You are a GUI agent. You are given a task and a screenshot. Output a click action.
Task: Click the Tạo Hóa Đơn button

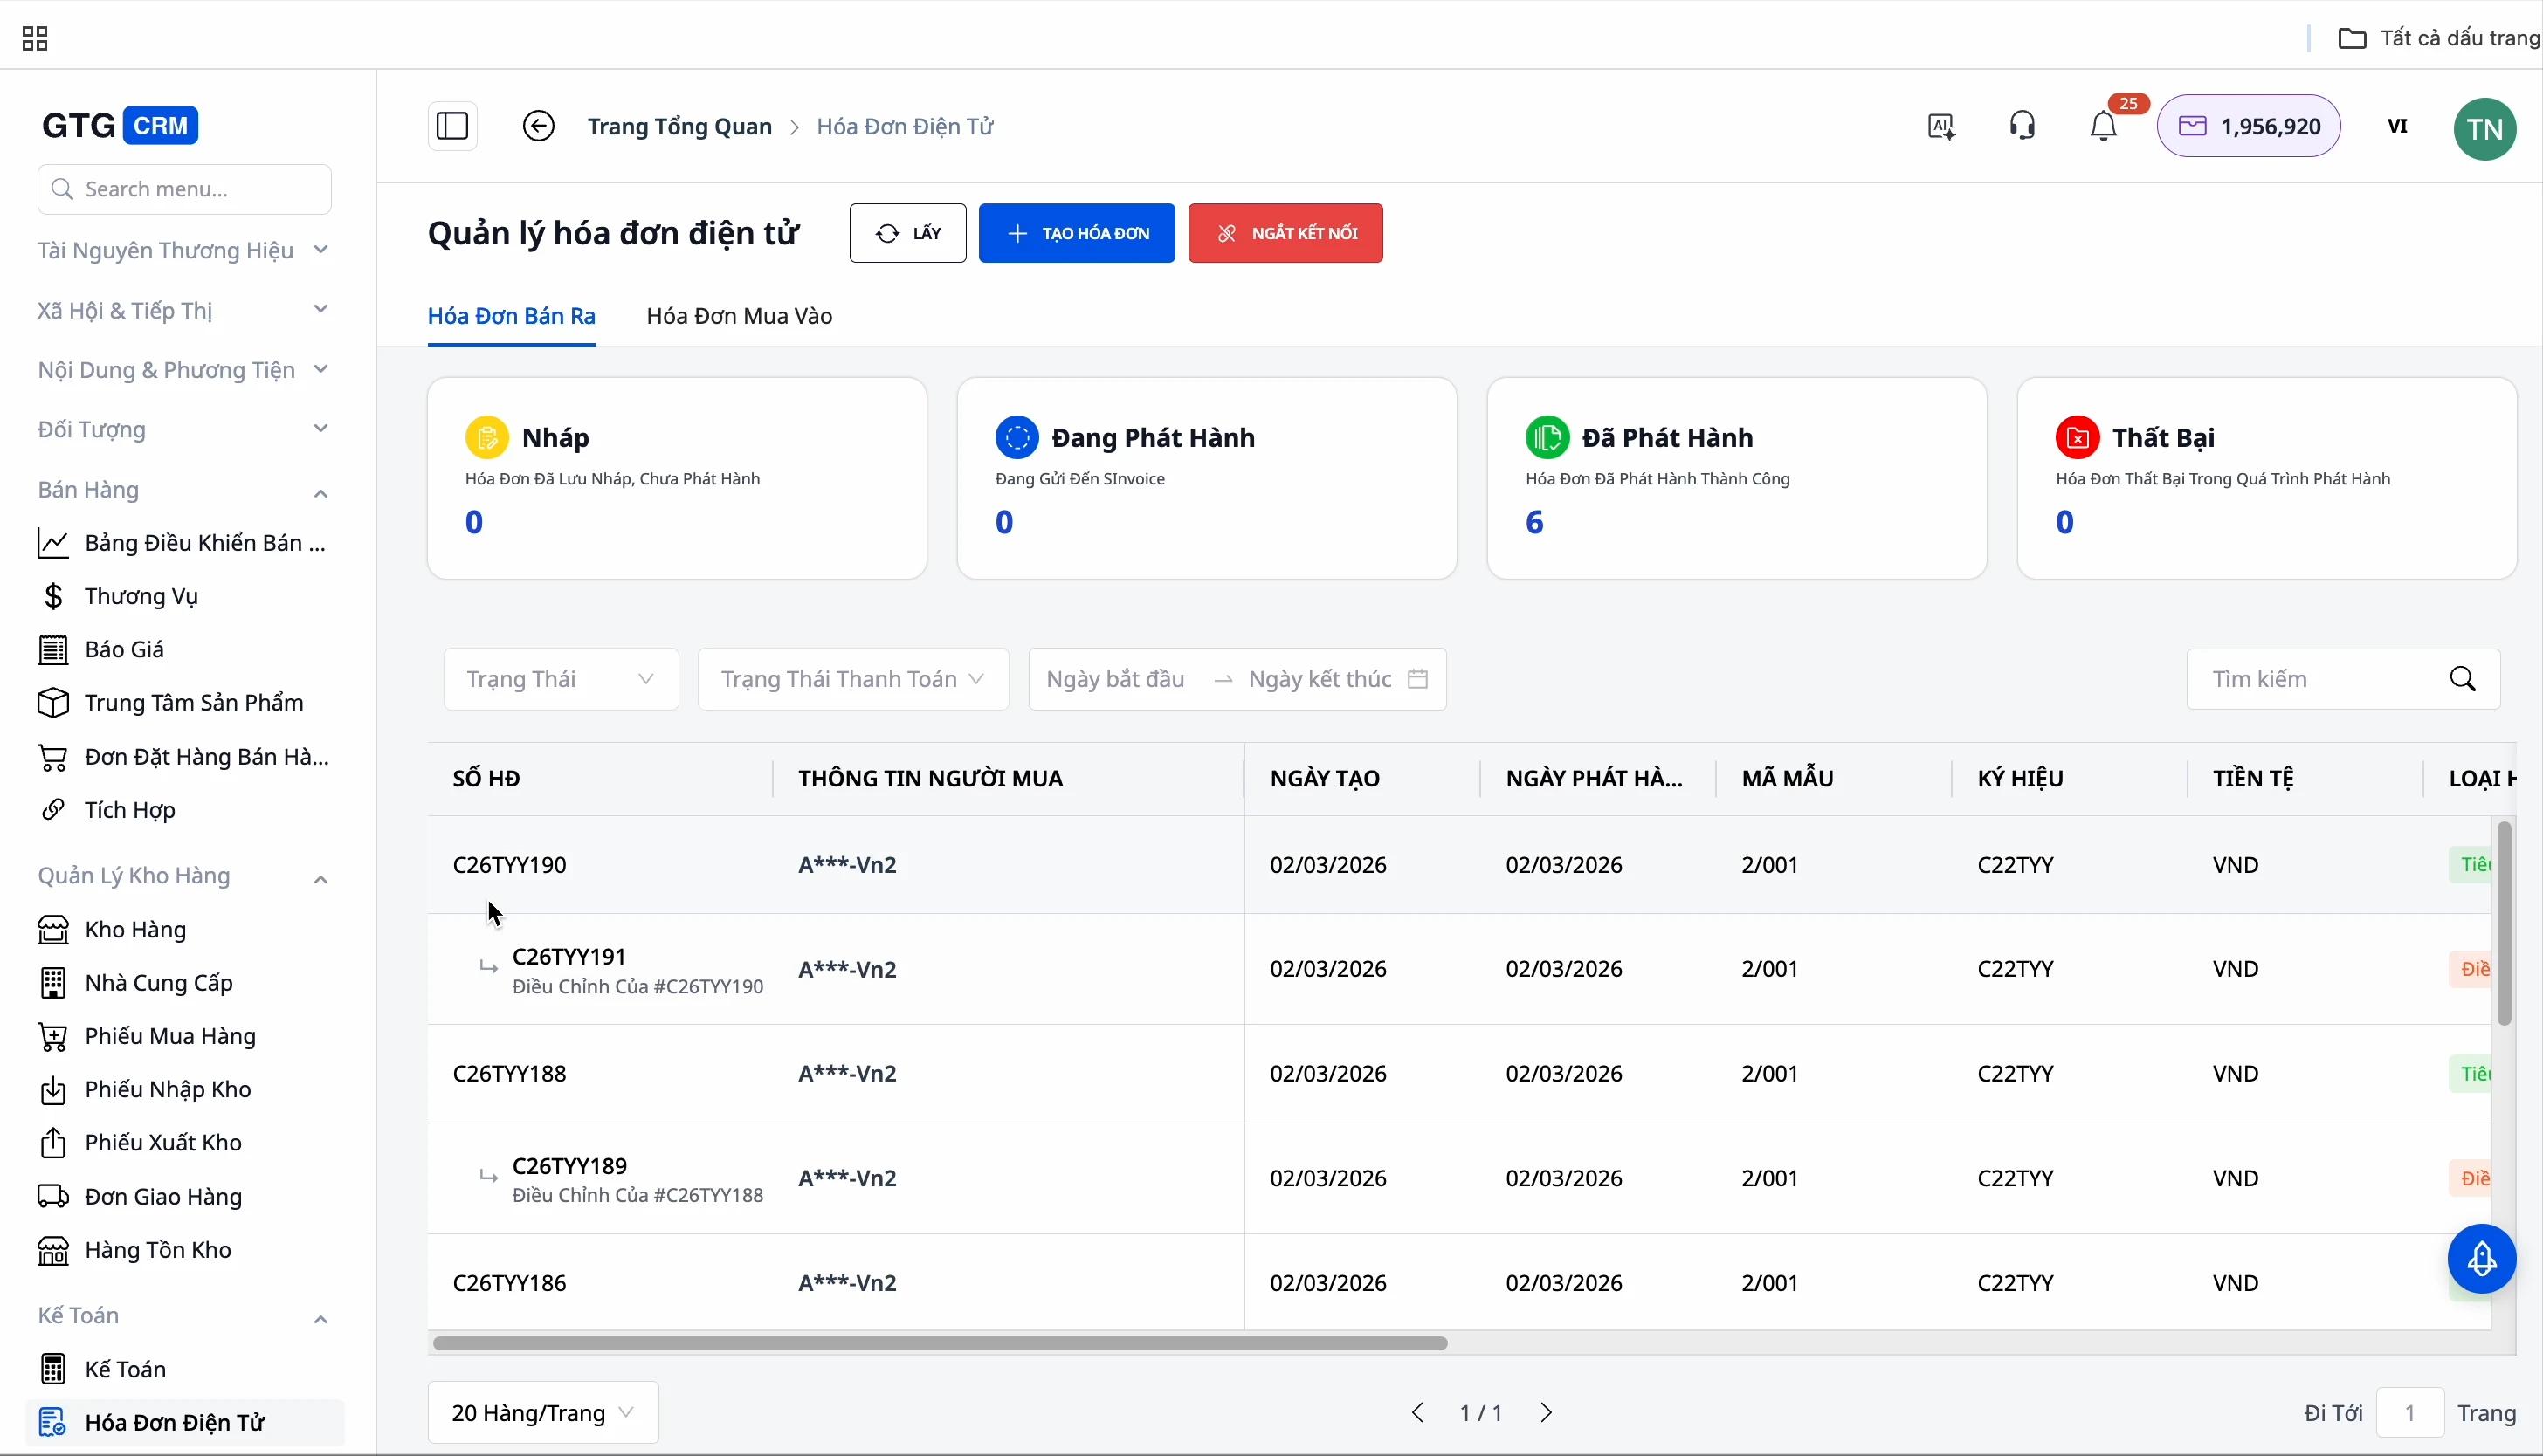tap(1077, 233)
